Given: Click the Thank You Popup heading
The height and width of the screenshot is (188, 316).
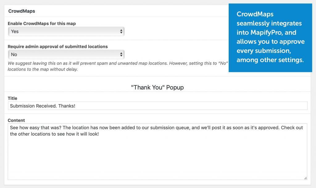Looking at the screenshot, I should 158,87.
